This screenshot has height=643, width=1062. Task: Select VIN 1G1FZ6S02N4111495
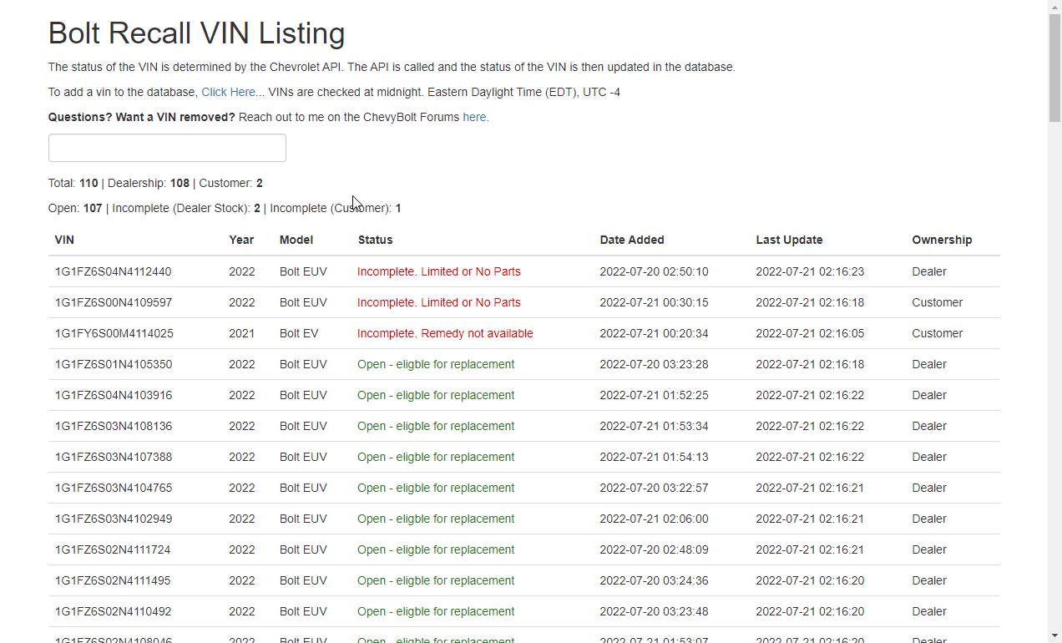pyautogui.click(x=113, y=580)
